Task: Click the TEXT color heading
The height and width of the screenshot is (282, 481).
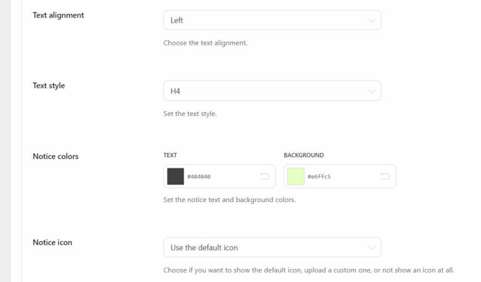Action: pyautogui.click(x=170, y=155)
